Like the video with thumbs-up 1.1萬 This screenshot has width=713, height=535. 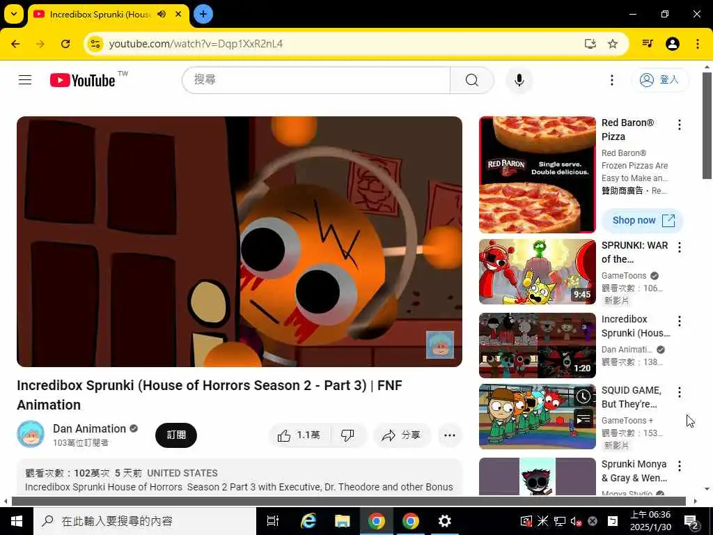point(299,435)
